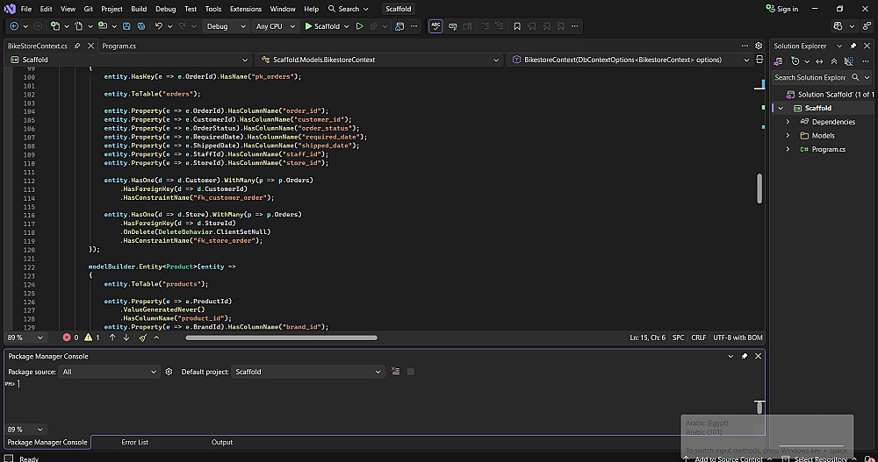Open the Extensions menu
This screenshot has height=462, width=878.
tap(245, 9)
